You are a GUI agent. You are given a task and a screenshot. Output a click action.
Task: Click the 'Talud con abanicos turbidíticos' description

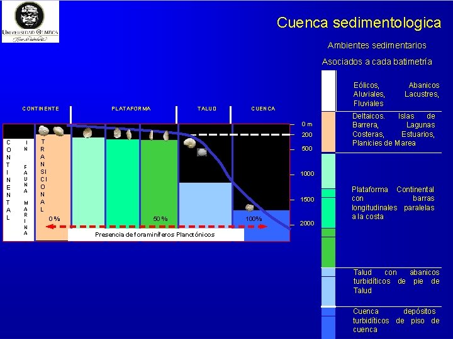pyautogui.click(x=396, y=281)
